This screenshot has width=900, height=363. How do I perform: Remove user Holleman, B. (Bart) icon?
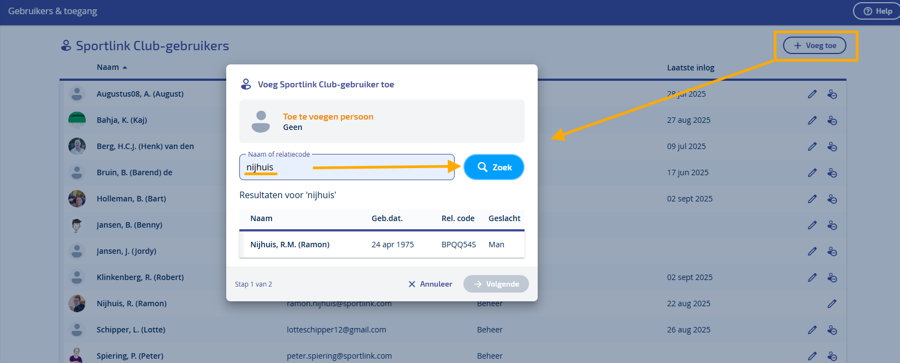[x=832, y=199]
